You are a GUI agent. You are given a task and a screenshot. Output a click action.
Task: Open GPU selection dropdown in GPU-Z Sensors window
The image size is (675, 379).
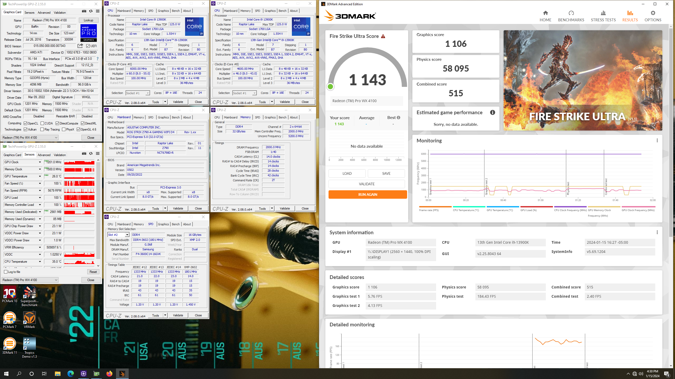click(30, 280)
